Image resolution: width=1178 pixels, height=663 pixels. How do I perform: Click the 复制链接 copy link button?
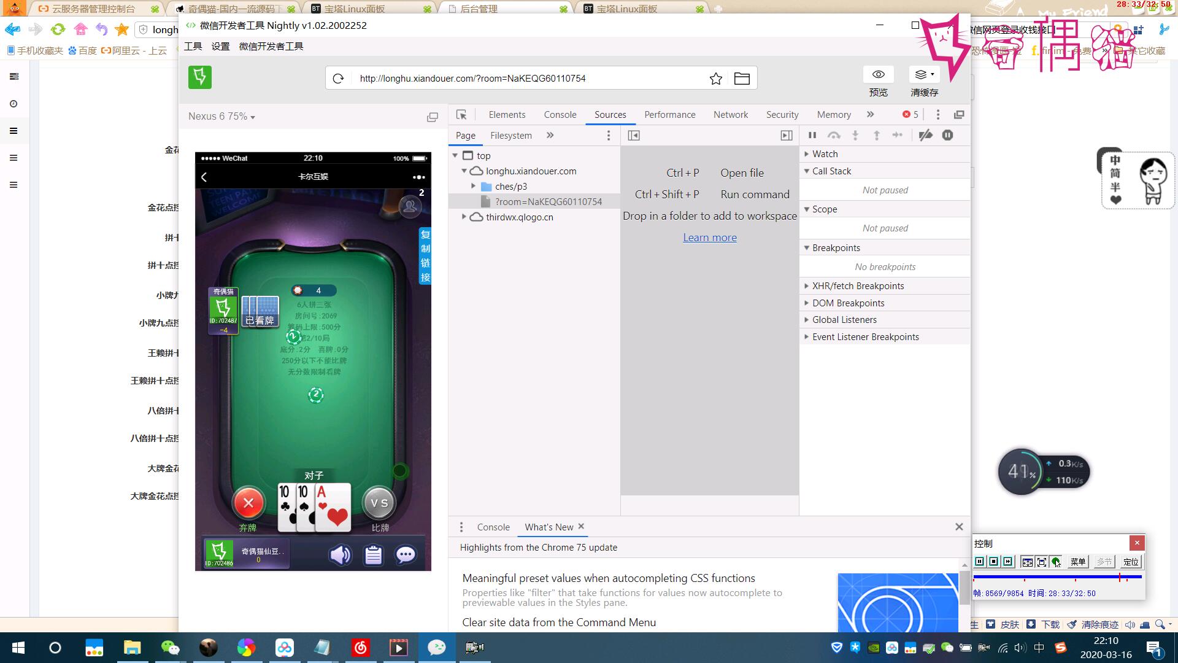(x=425, y=256)
